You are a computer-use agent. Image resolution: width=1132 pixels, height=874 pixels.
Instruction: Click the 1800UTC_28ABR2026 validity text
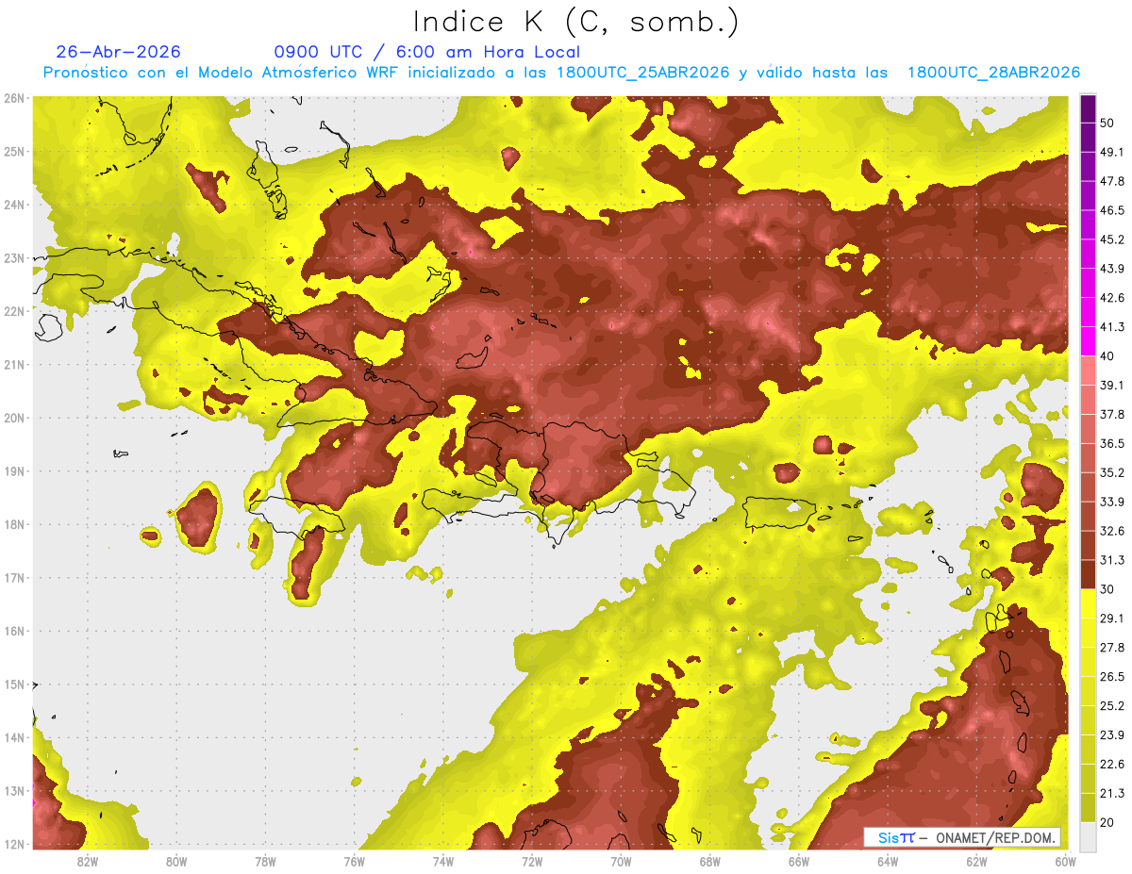[993, 73]
